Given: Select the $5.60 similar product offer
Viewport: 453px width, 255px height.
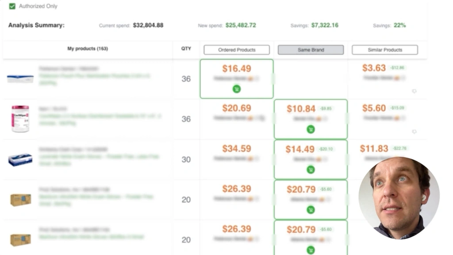Looking at the screenshot, I should (x=374, y=108).
